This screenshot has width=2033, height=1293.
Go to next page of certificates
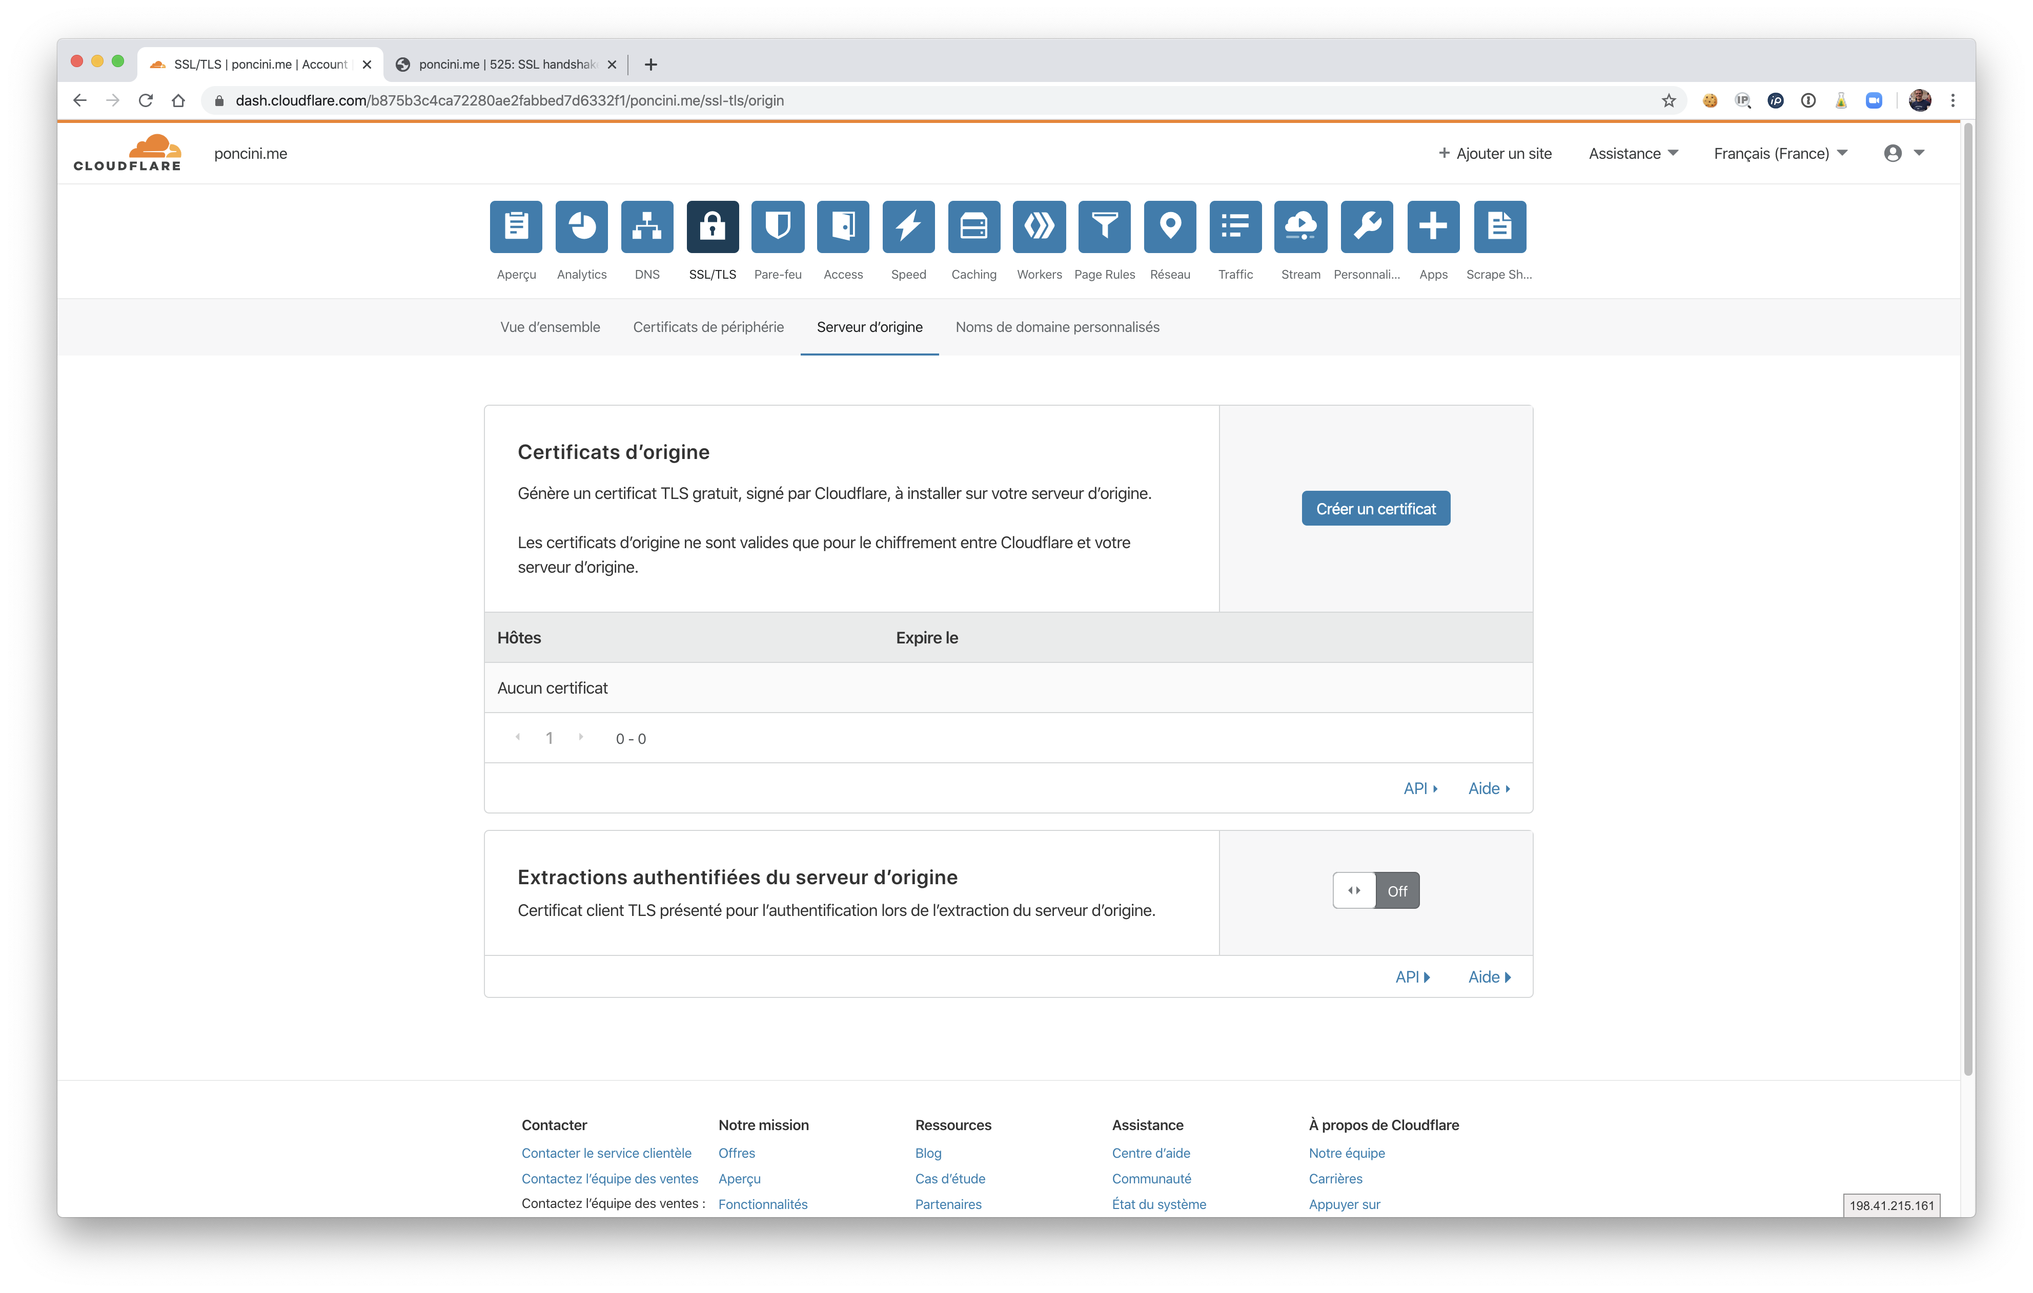pyautogui.click(x=581, y=737)
